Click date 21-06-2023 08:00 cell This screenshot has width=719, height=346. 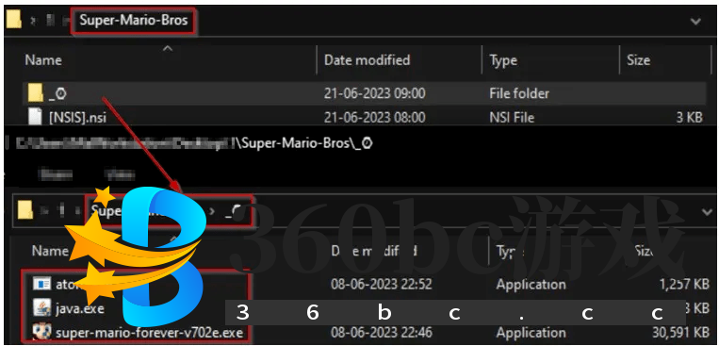pyautogui.click(x=375, y=118)
